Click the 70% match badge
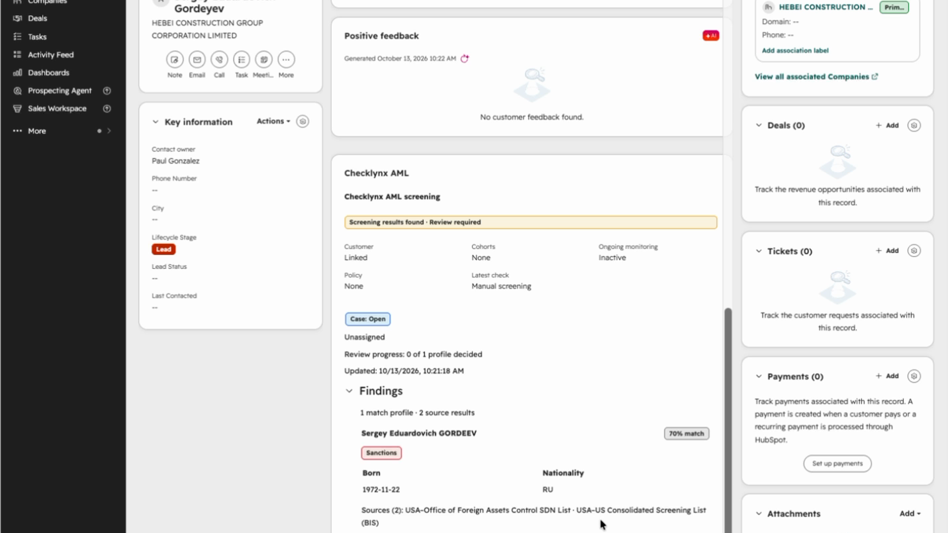The width and height of the screenshot is (948, 533). point(687,434)
